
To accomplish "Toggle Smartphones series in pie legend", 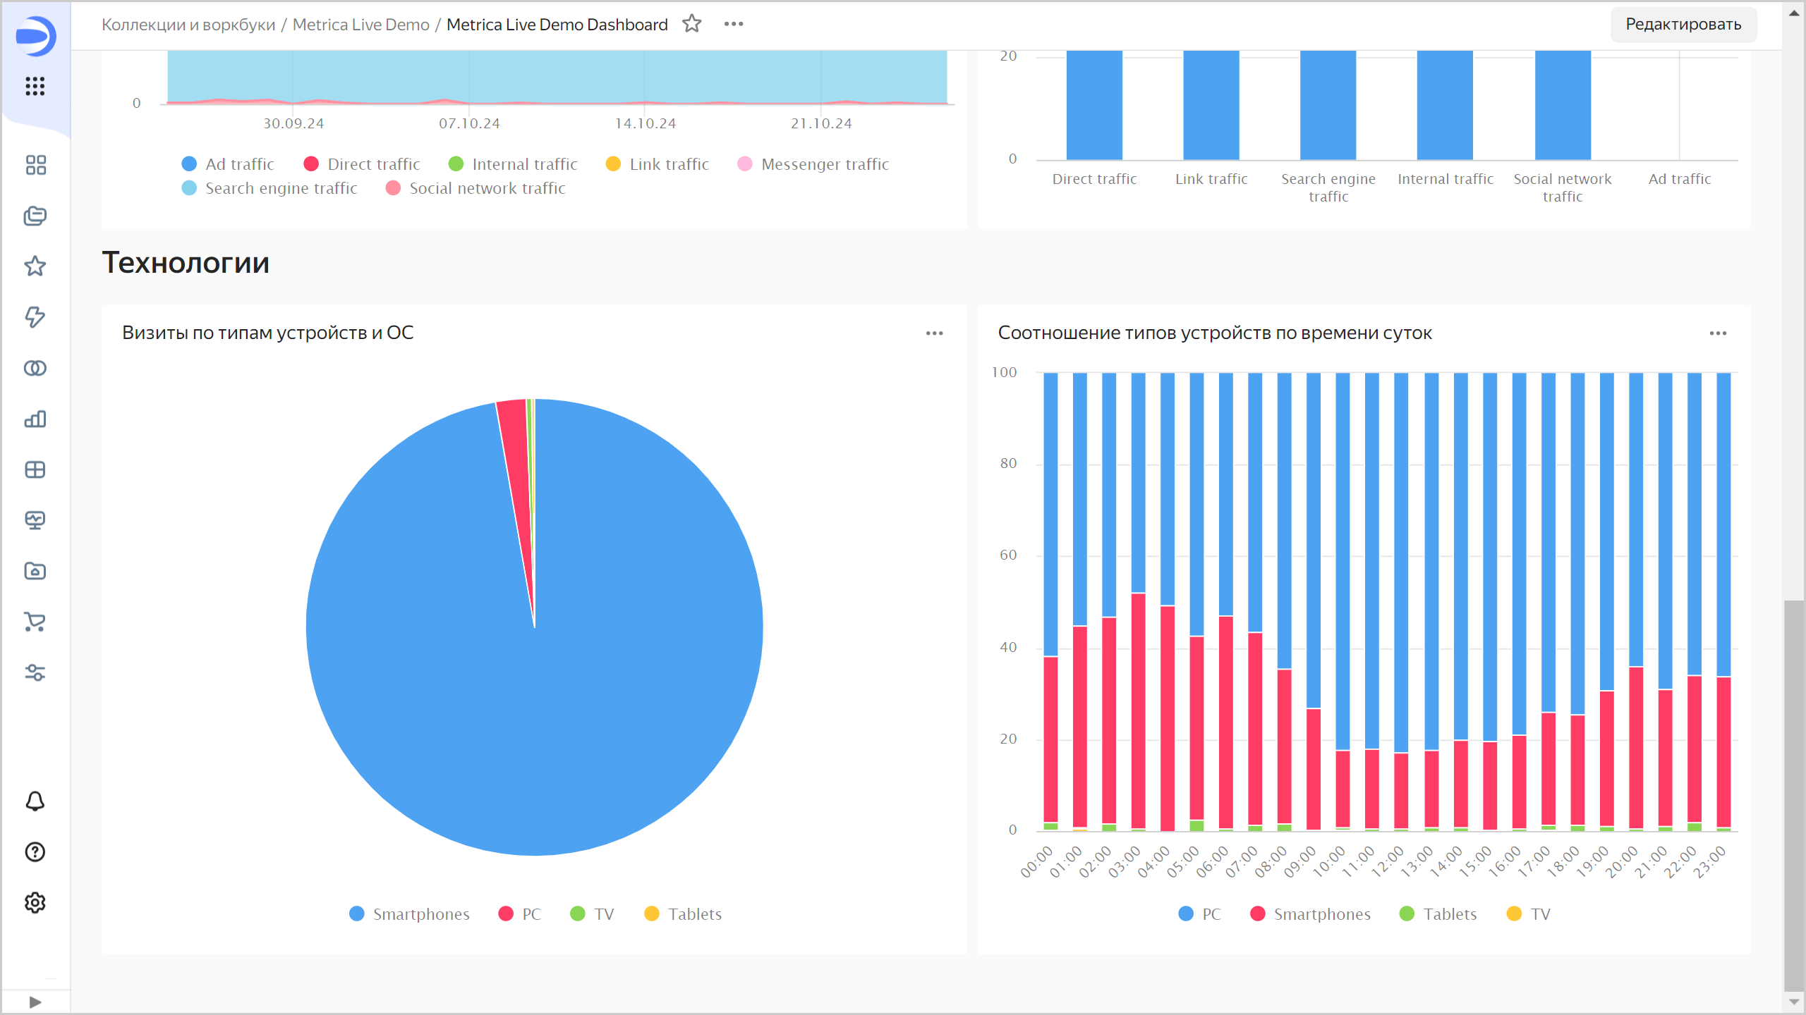I will coord(409,914).
